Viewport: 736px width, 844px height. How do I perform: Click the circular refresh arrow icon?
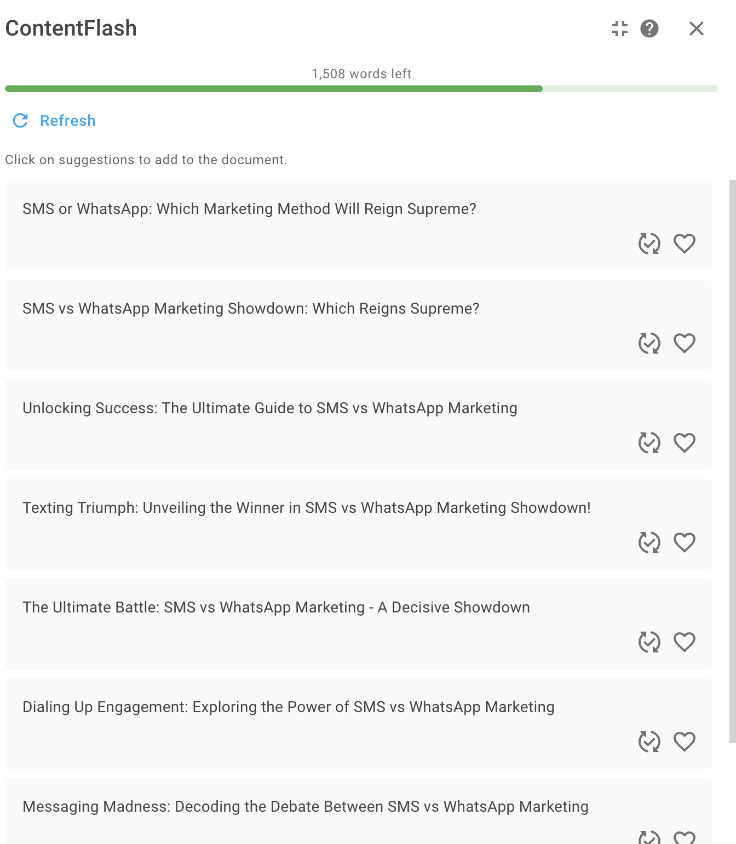click(x=21, y=120)
